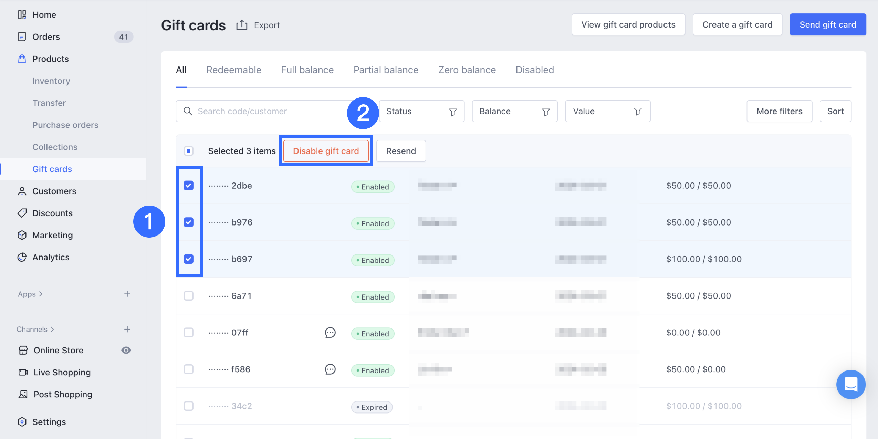Click the Discounts tag icon
The height and width of the screenshot is (439, 878).
[22, 213]
